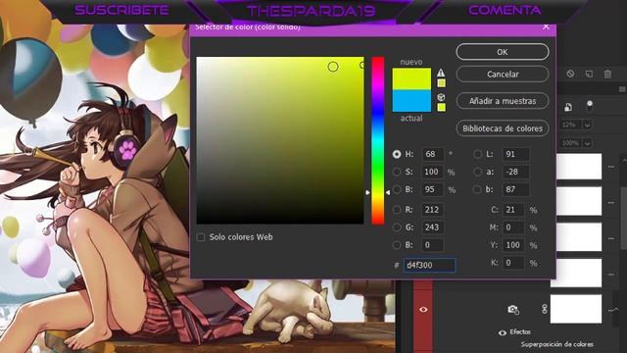Click the blue B field below G field
The height and width of the screenshot is (353, 627).
(433, 244)
